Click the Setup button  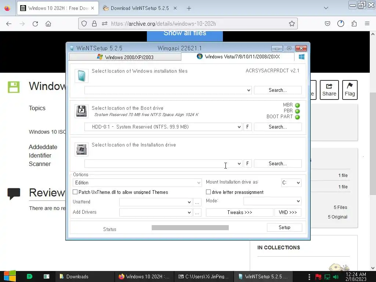(x=285, y=227)
